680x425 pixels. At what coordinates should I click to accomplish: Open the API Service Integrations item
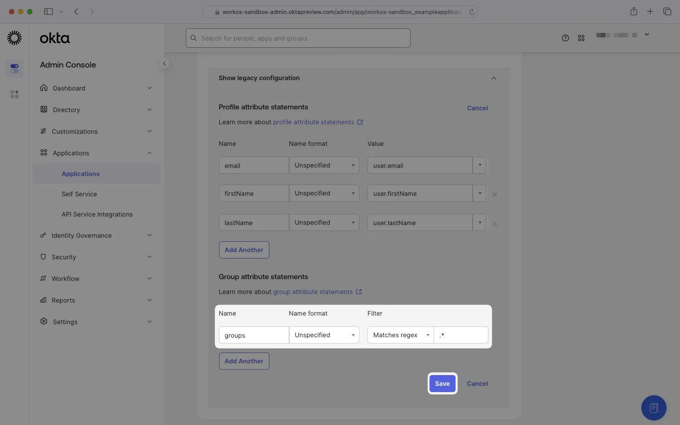pos(97,214)
